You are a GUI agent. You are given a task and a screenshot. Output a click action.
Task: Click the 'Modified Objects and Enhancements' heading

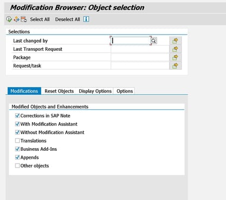coord(50,106)
